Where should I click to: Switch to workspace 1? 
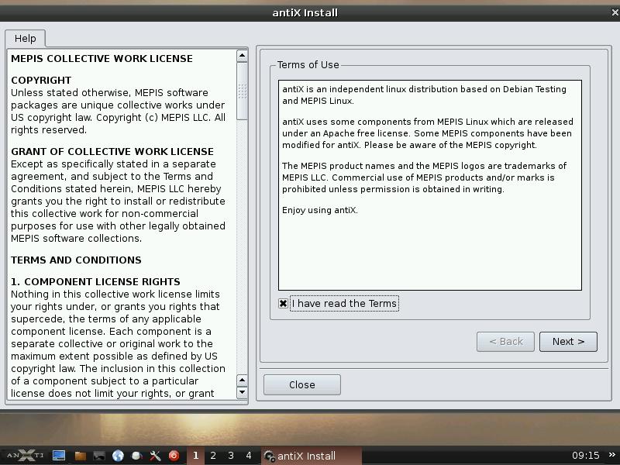(195, 456)
